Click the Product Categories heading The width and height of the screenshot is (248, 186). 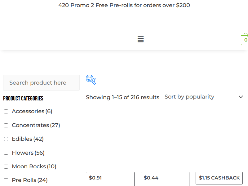[23, 99]
